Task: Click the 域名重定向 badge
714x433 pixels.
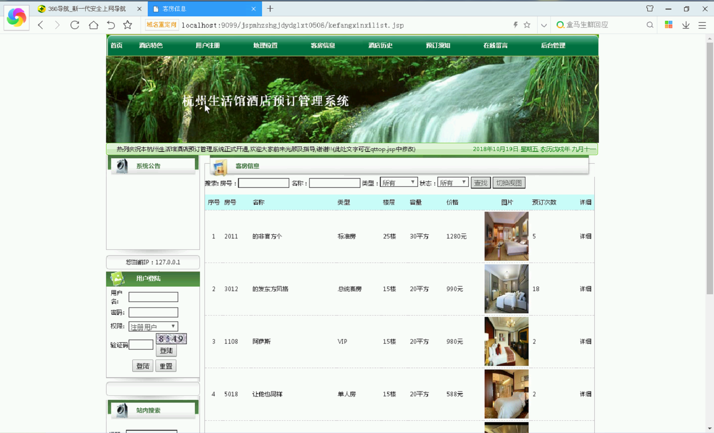Action: point(161,25)
